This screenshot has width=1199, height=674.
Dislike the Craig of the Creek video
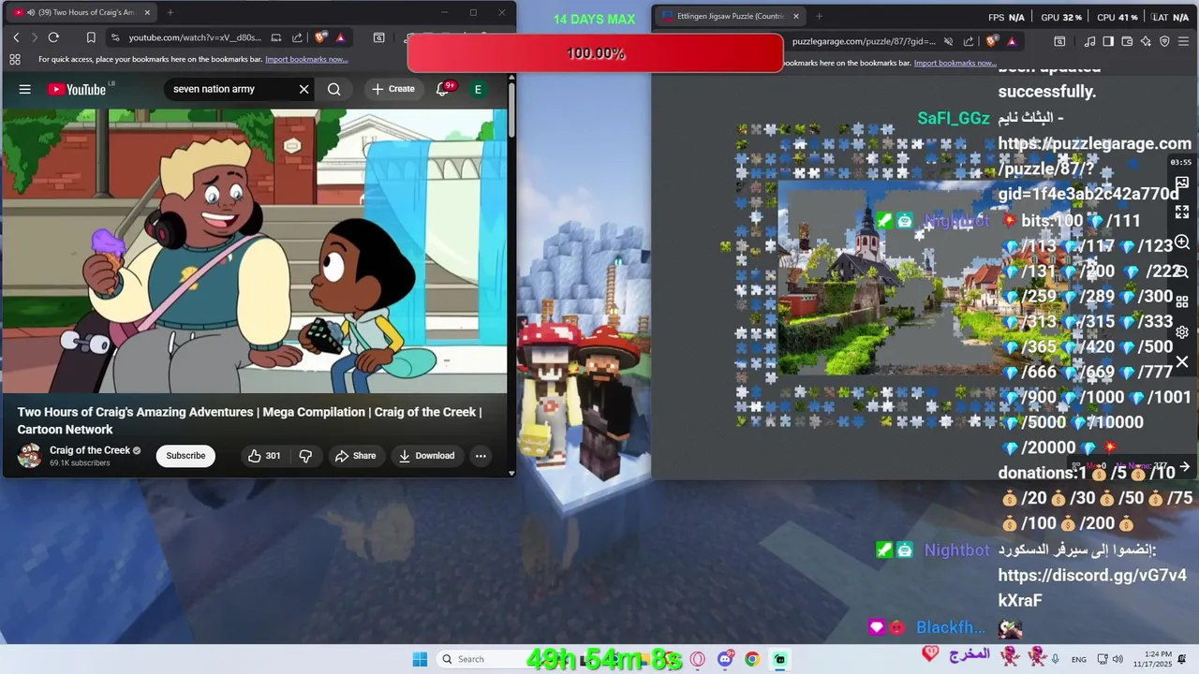coord(304,456)
